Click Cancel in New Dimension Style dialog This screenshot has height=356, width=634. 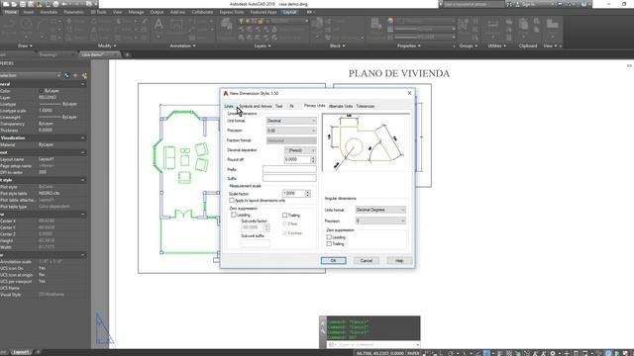[367, 261]
